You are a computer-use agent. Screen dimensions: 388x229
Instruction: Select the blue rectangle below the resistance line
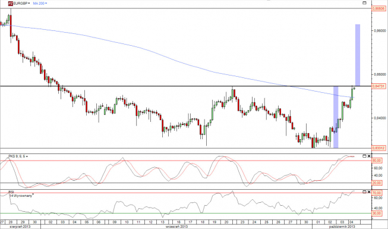click(x=336, y=117)
